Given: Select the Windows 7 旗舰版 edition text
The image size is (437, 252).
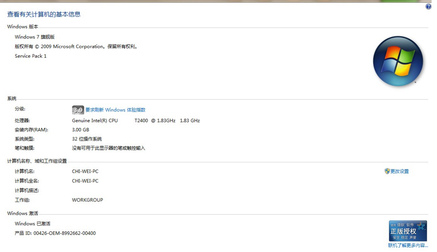Looking at the screenshot, I should 35,37.
